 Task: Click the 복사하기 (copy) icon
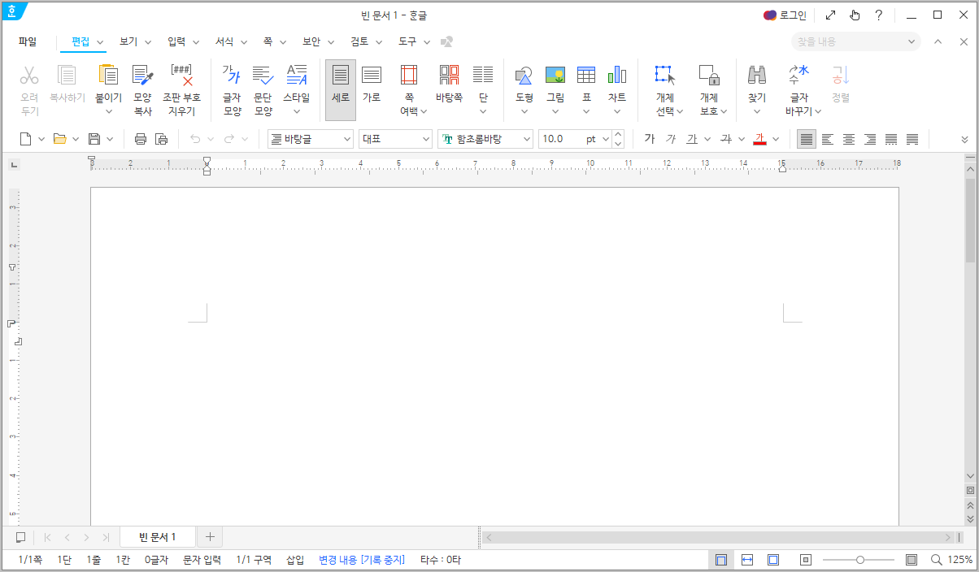[x=67, y=76]
